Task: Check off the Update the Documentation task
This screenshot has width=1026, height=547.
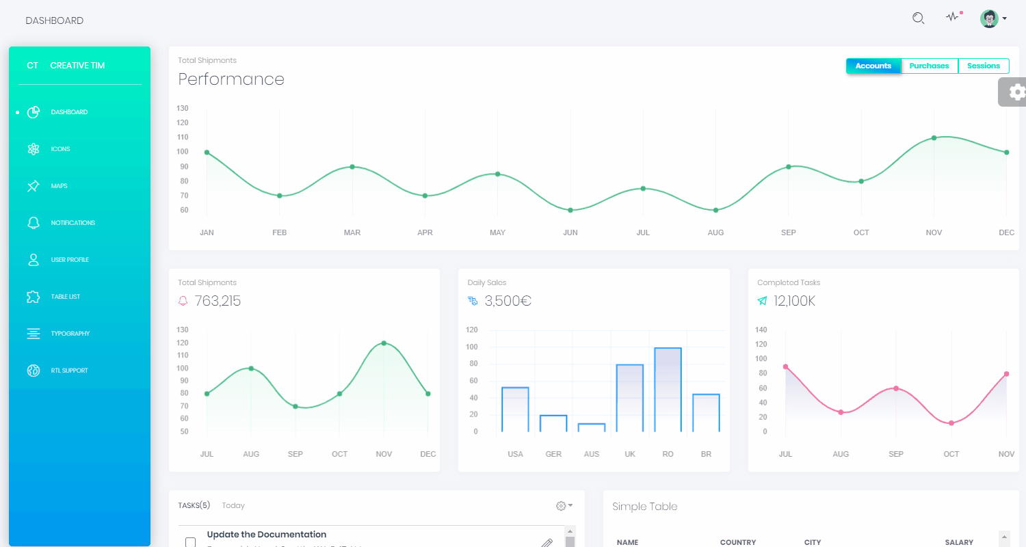Action: (190, 541)
